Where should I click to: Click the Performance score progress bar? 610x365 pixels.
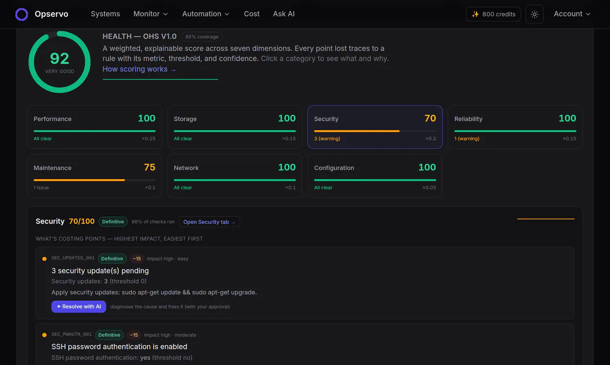(95, 131)
